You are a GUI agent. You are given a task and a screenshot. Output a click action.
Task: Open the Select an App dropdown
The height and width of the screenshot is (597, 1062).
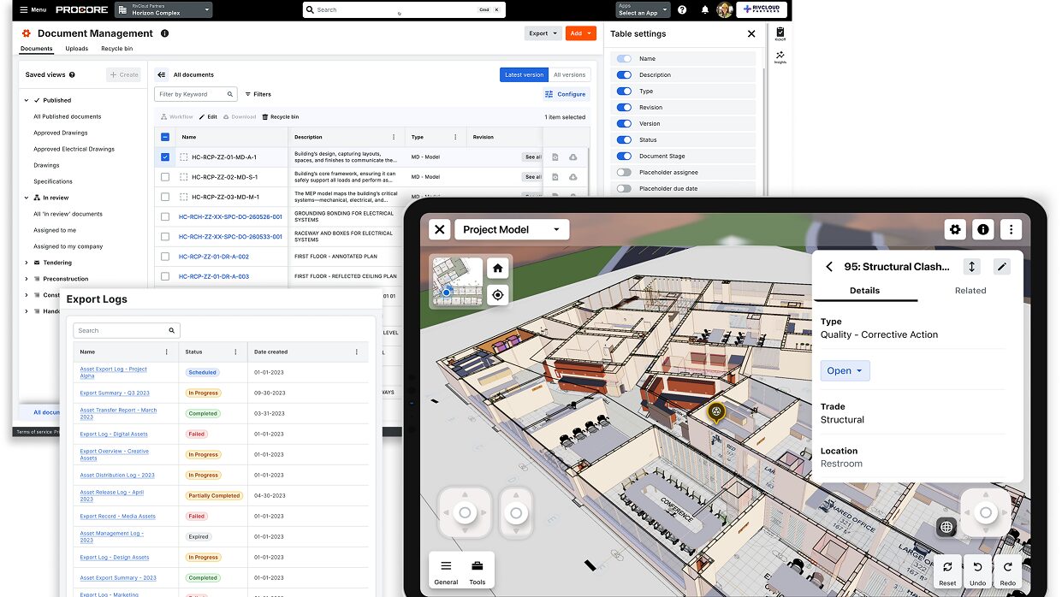(643, 10)
